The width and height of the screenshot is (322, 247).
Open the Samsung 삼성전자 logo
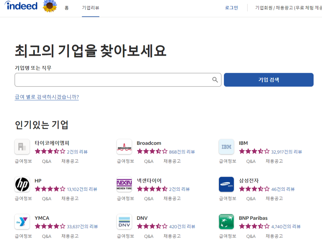click(226, 184)
